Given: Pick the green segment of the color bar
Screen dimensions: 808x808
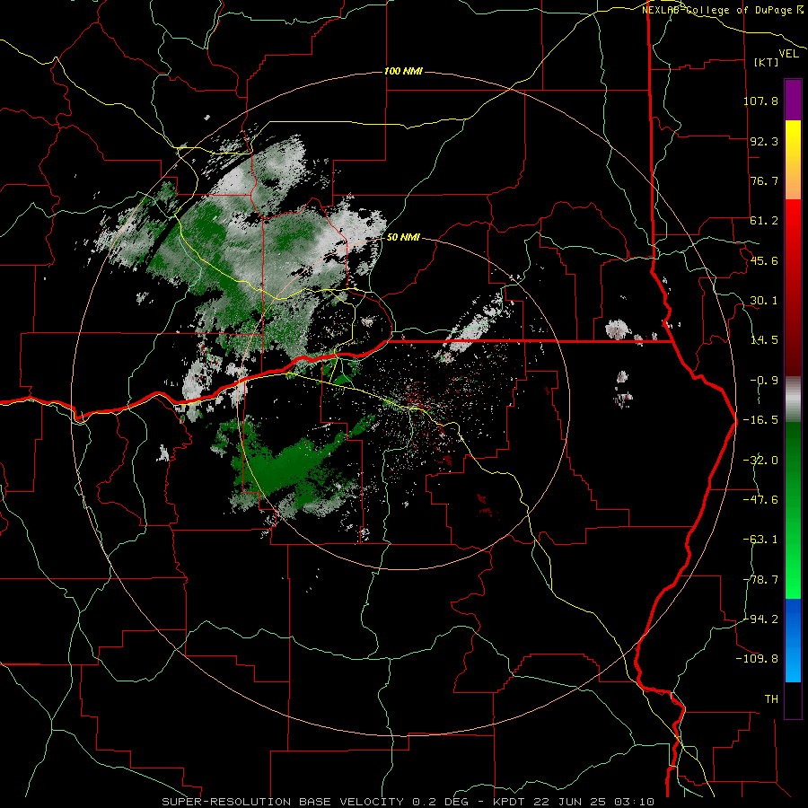Looking at the screenshot, I should [x=793, y=510].
